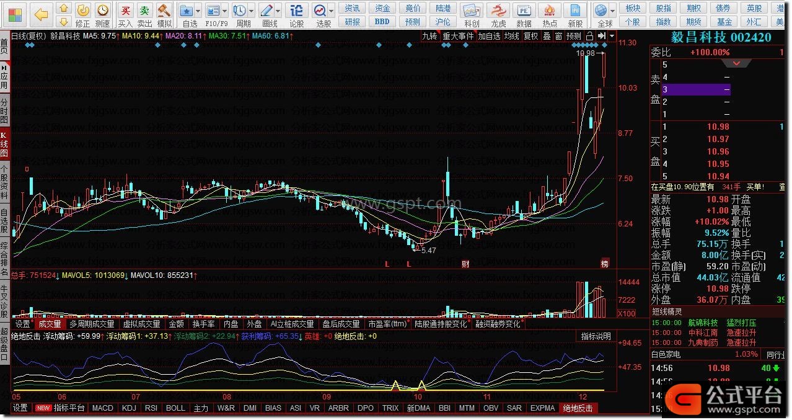792x420 pixels.
Task: Toggle the 叠 overlay option
Action: (547, 36)
